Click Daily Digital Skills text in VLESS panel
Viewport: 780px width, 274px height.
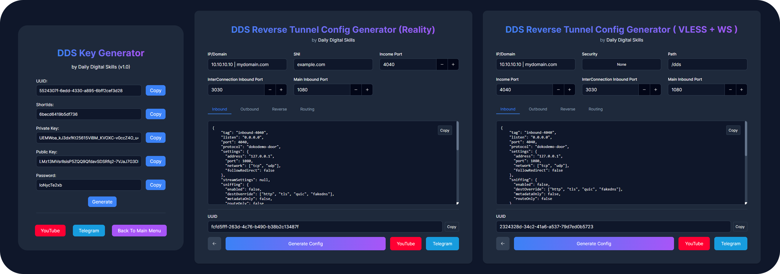[x=624, y=40]
